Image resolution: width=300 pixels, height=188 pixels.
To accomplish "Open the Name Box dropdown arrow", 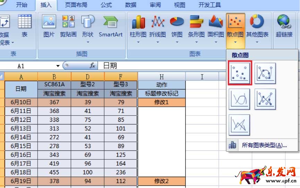I will [58, 66].
